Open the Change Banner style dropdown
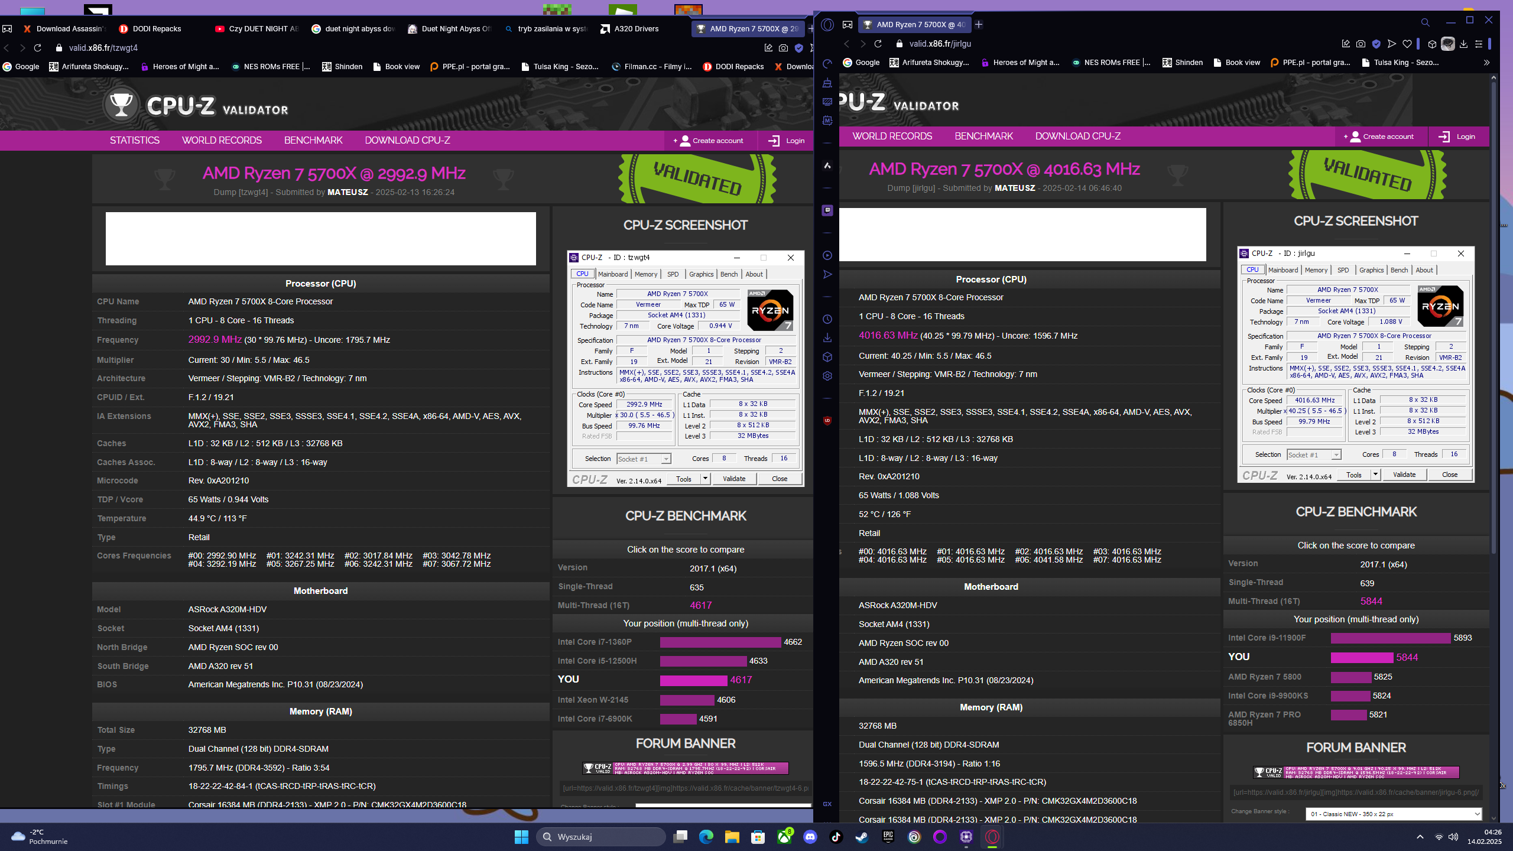The width and height of the screenshot is (1513, 851). pos(1394,814)
